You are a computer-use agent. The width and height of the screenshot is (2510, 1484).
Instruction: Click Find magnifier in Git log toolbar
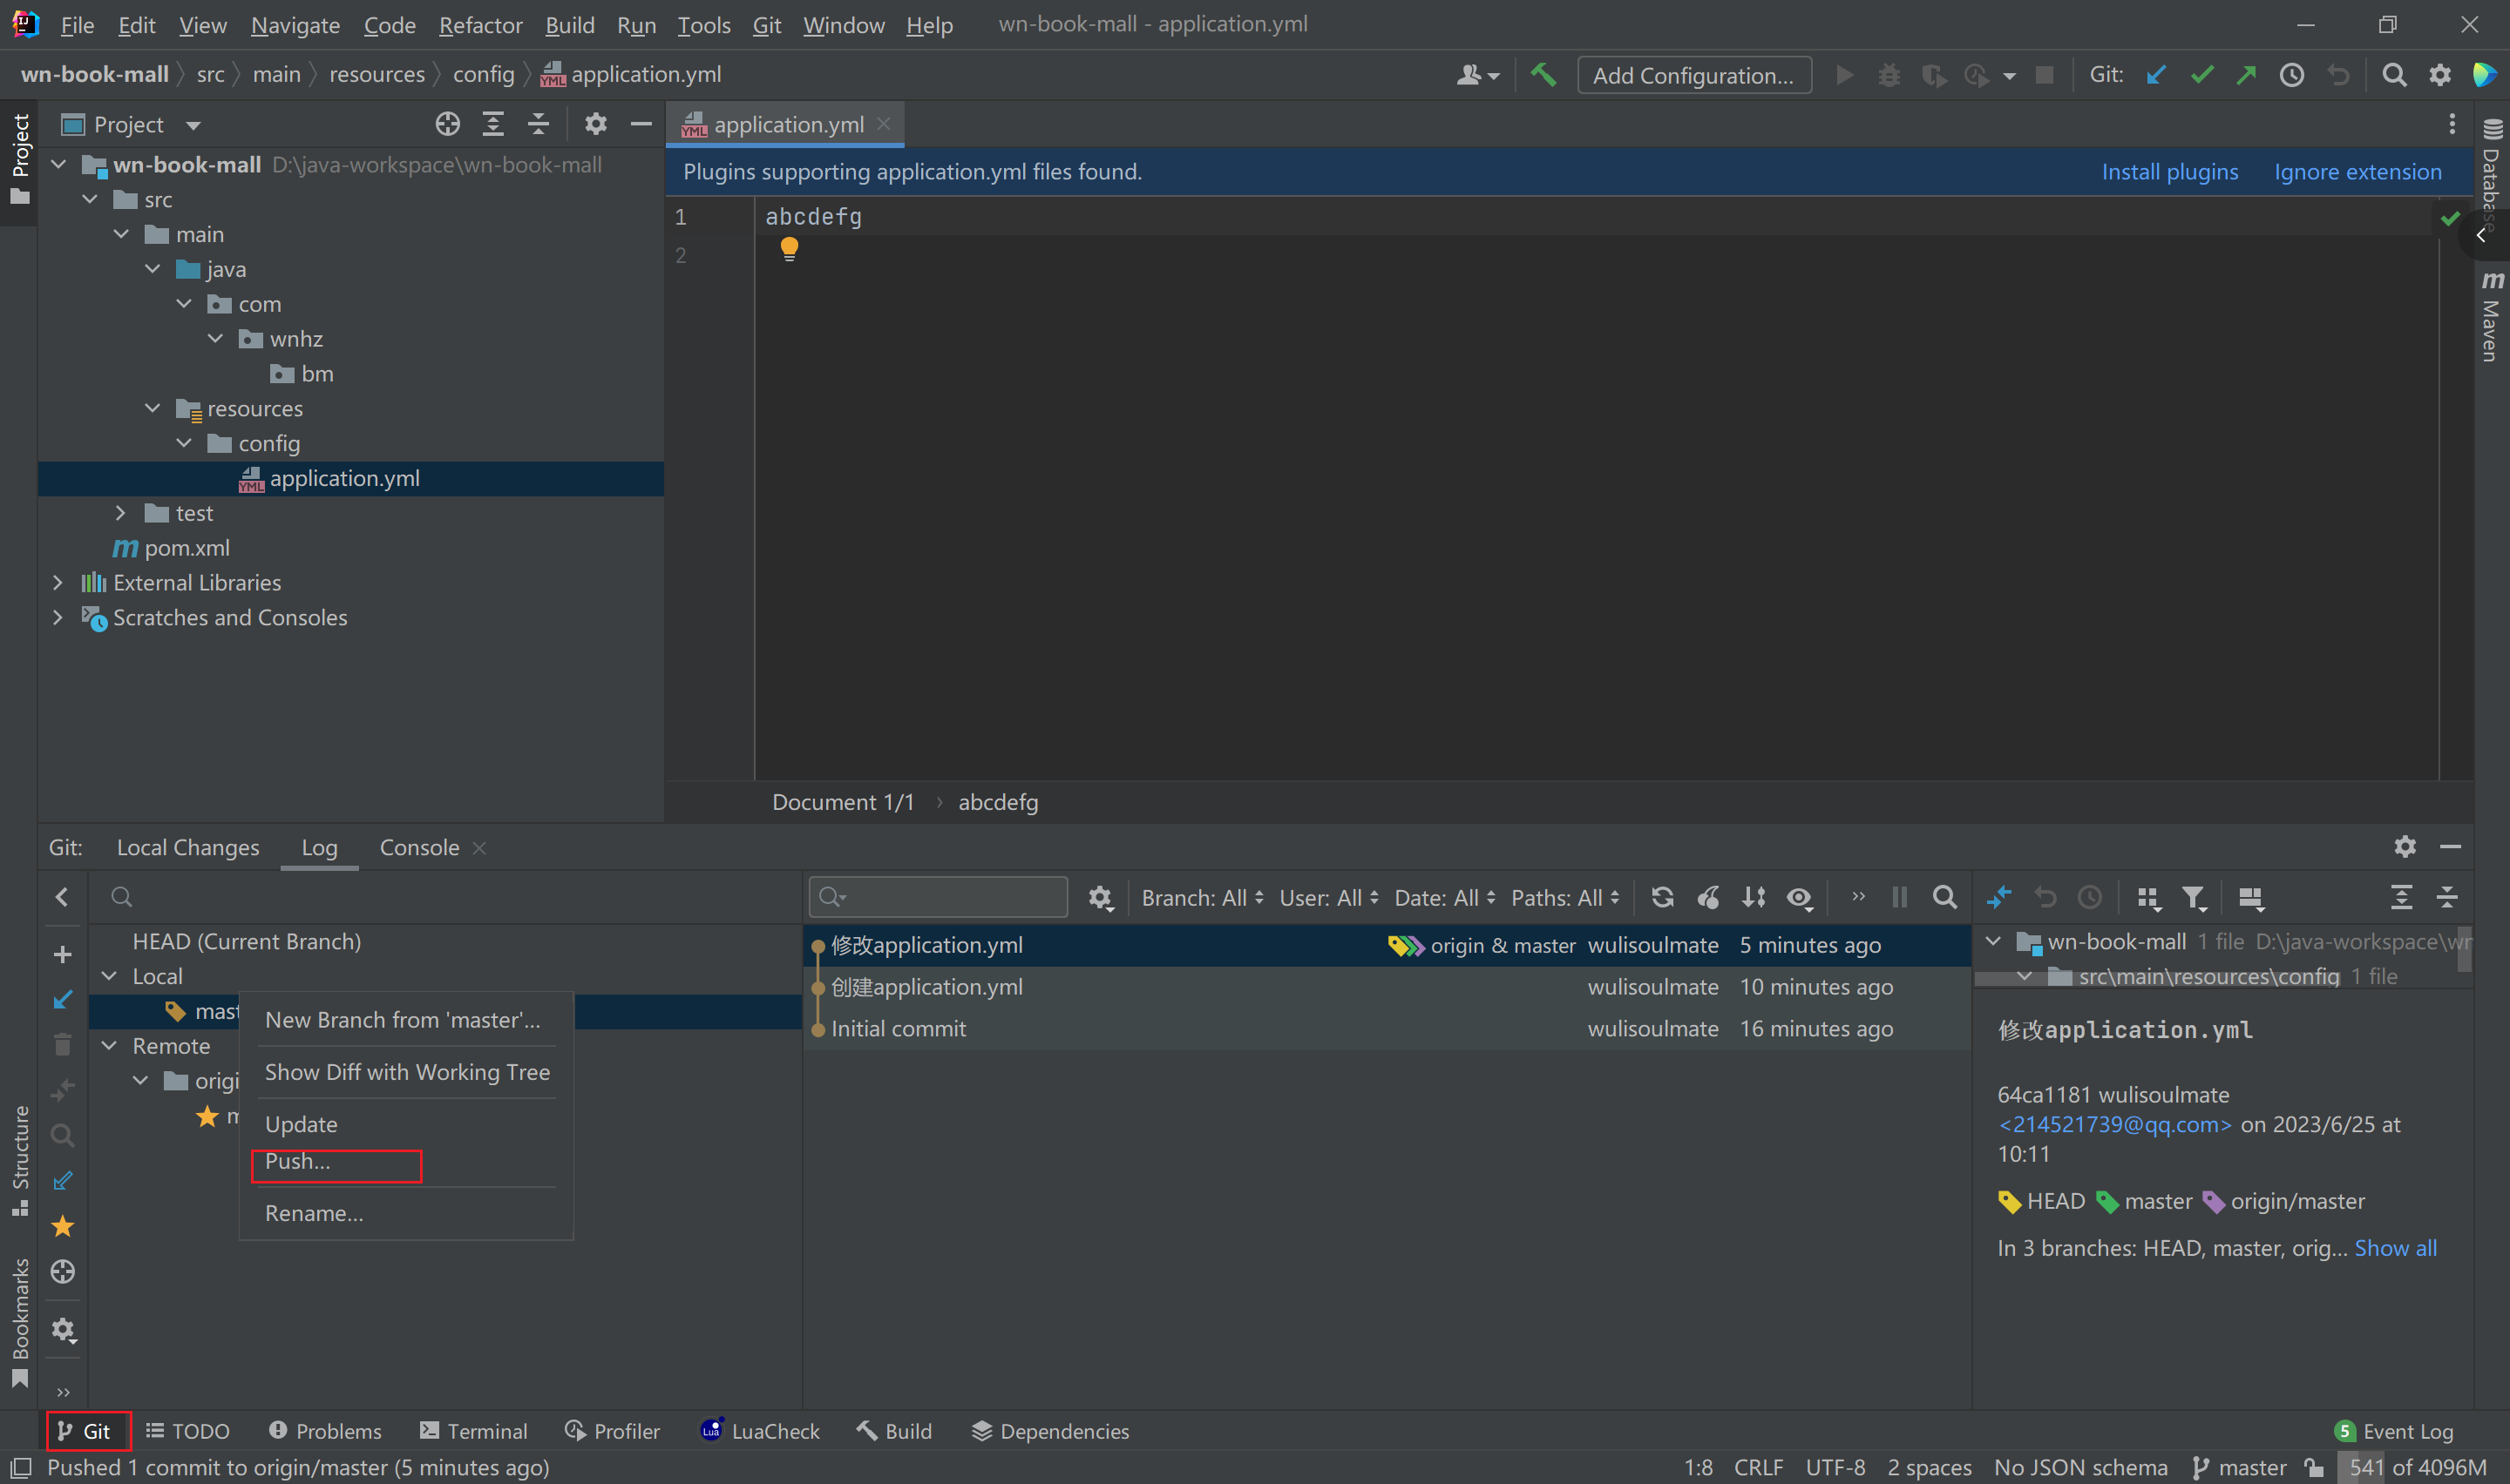point(1944,897)
